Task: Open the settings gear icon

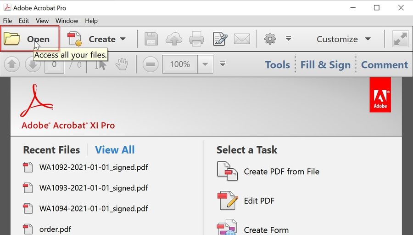Action: click(270, 39)
